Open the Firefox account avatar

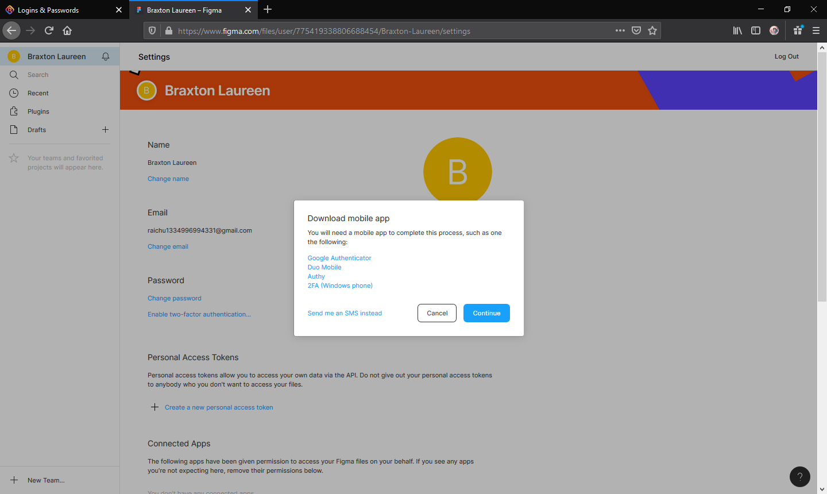(x=774, y=30)
